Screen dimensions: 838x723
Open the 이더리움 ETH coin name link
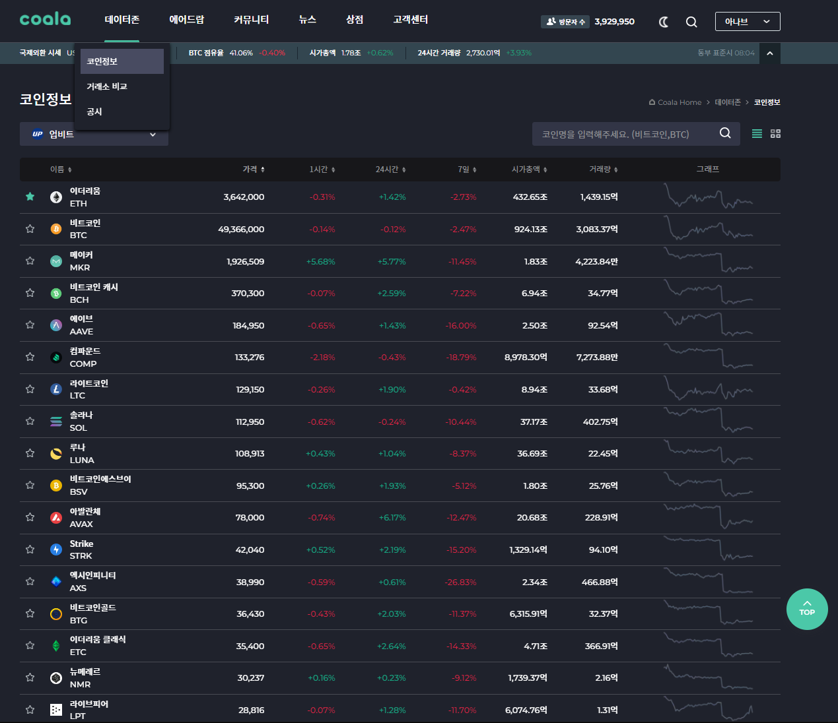tap(85, 197)
